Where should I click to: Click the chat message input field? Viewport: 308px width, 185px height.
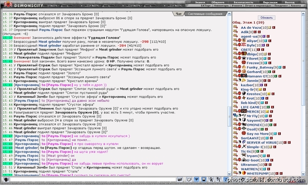point(93,179)
